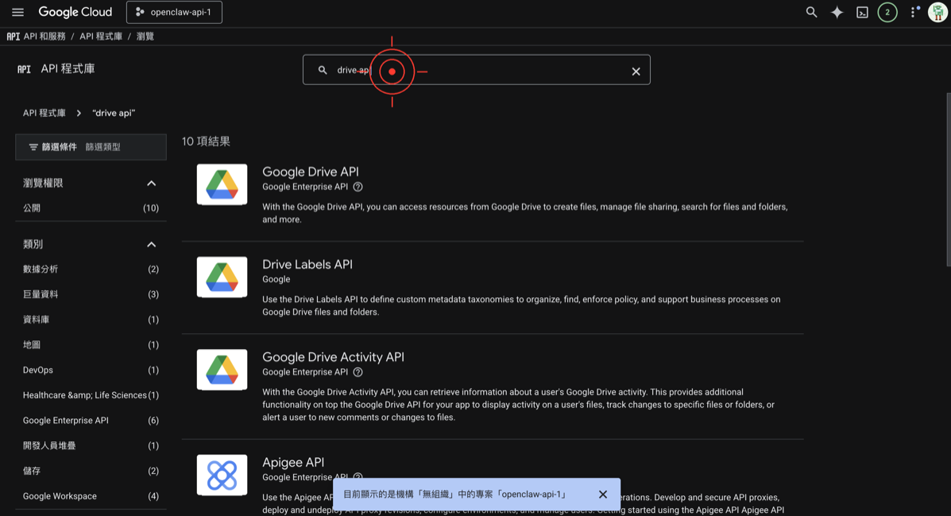951x516 pixels.
Task: Click the Google Drive API logo
Action: (x=222, y=184)
